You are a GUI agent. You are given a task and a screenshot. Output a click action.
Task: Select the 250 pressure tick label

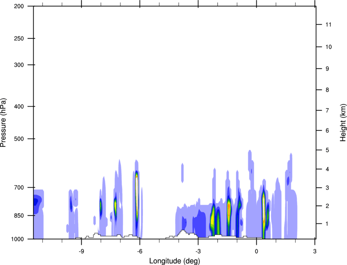[19, 38]
